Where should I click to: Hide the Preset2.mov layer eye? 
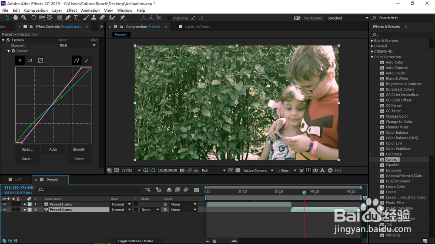tap(4, 210)
